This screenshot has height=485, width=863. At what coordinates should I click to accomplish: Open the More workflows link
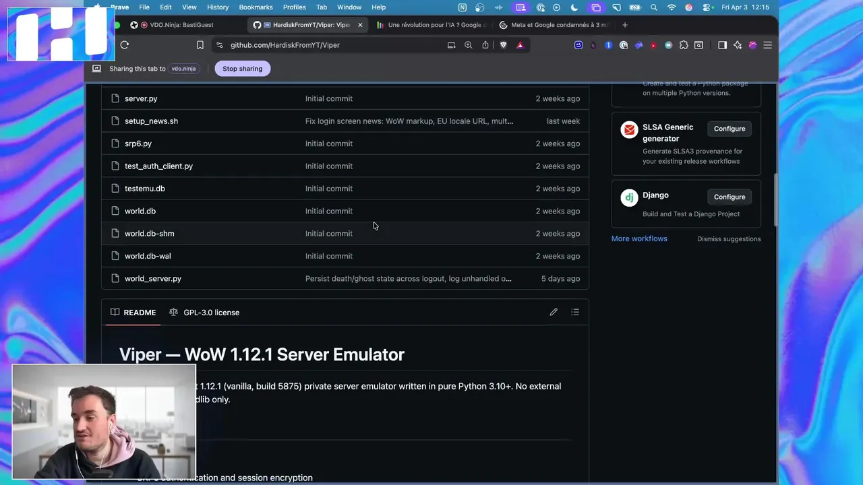(639, 238)
